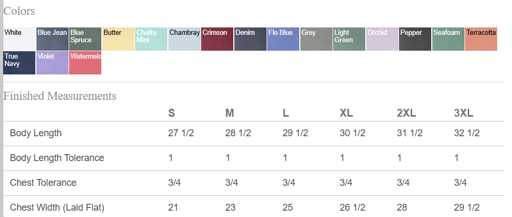Select the Butter color swatch
Viewport: 512px width, 217px height.
point(118,39)
